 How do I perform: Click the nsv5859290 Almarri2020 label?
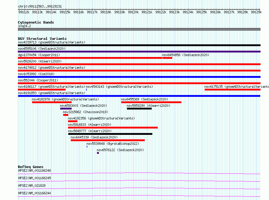point(148,106)
